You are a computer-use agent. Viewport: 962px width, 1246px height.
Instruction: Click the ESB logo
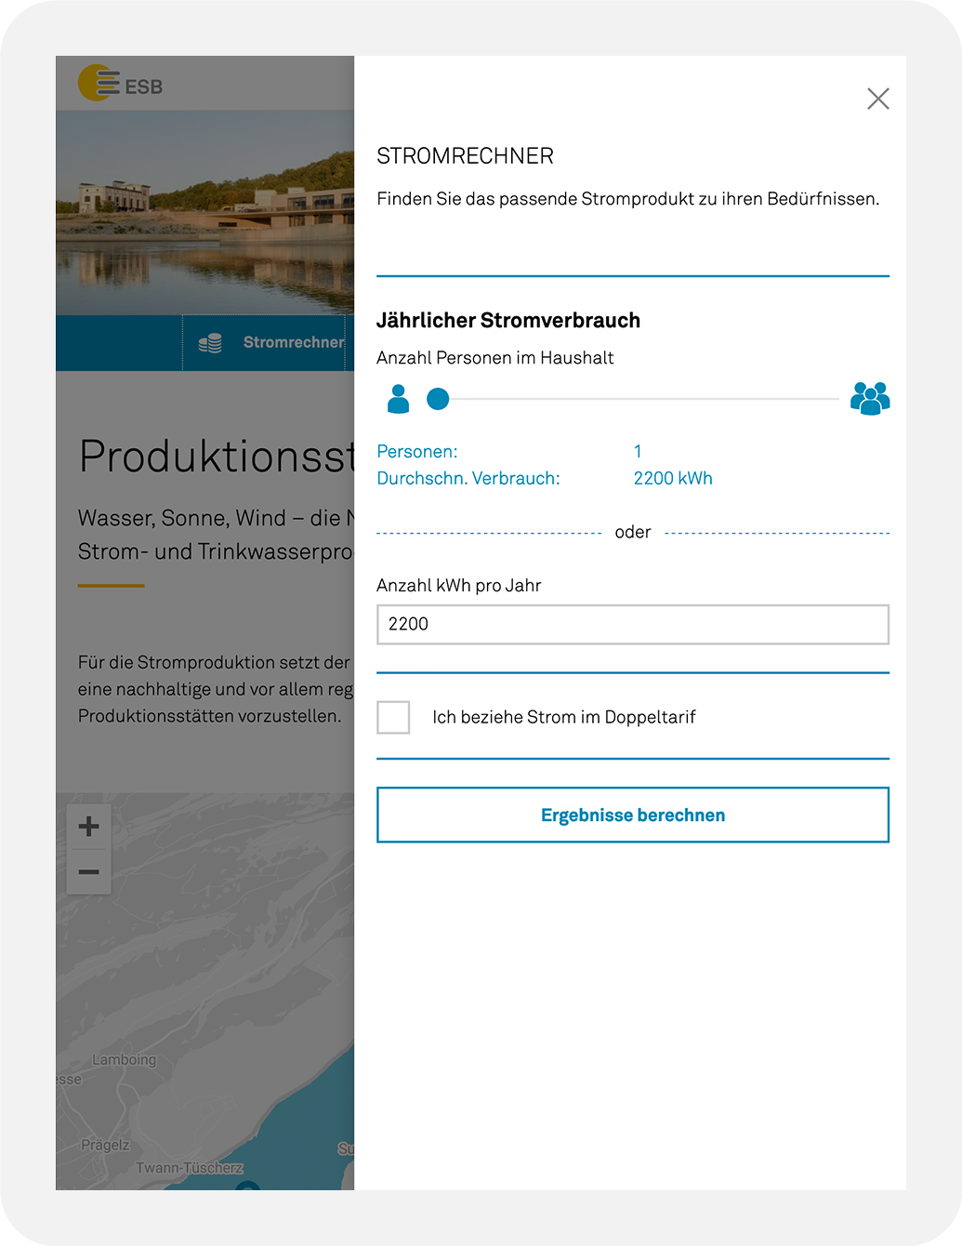(x=120, y=84)
